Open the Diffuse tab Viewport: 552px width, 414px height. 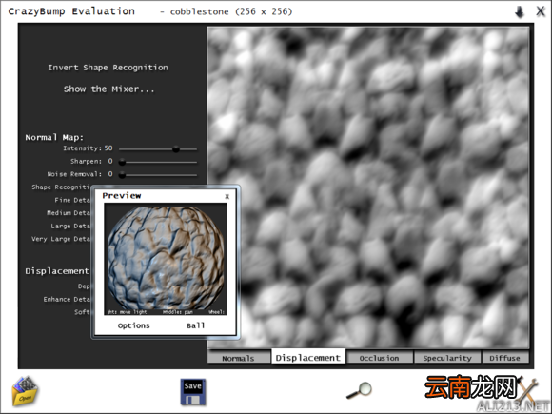[x=504, y=358]
